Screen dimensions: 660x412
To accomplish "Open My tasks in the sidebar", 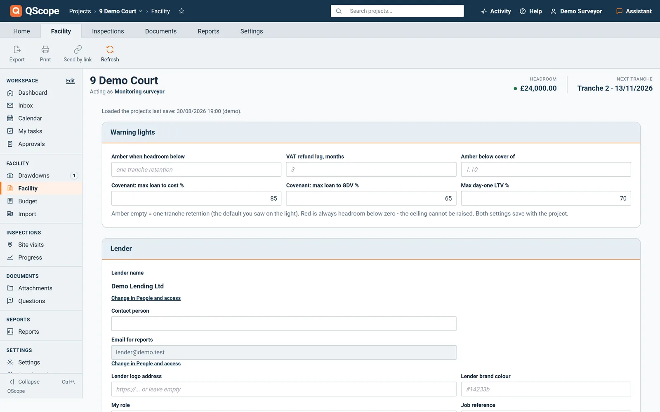I will (x=41, y=131).
